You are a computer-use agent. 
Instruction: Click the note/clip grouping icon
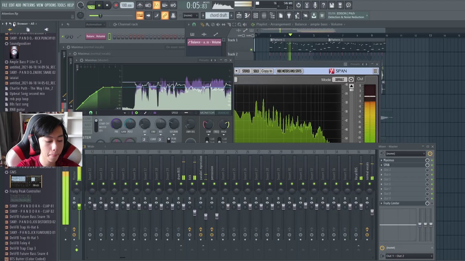click(157, 16)
